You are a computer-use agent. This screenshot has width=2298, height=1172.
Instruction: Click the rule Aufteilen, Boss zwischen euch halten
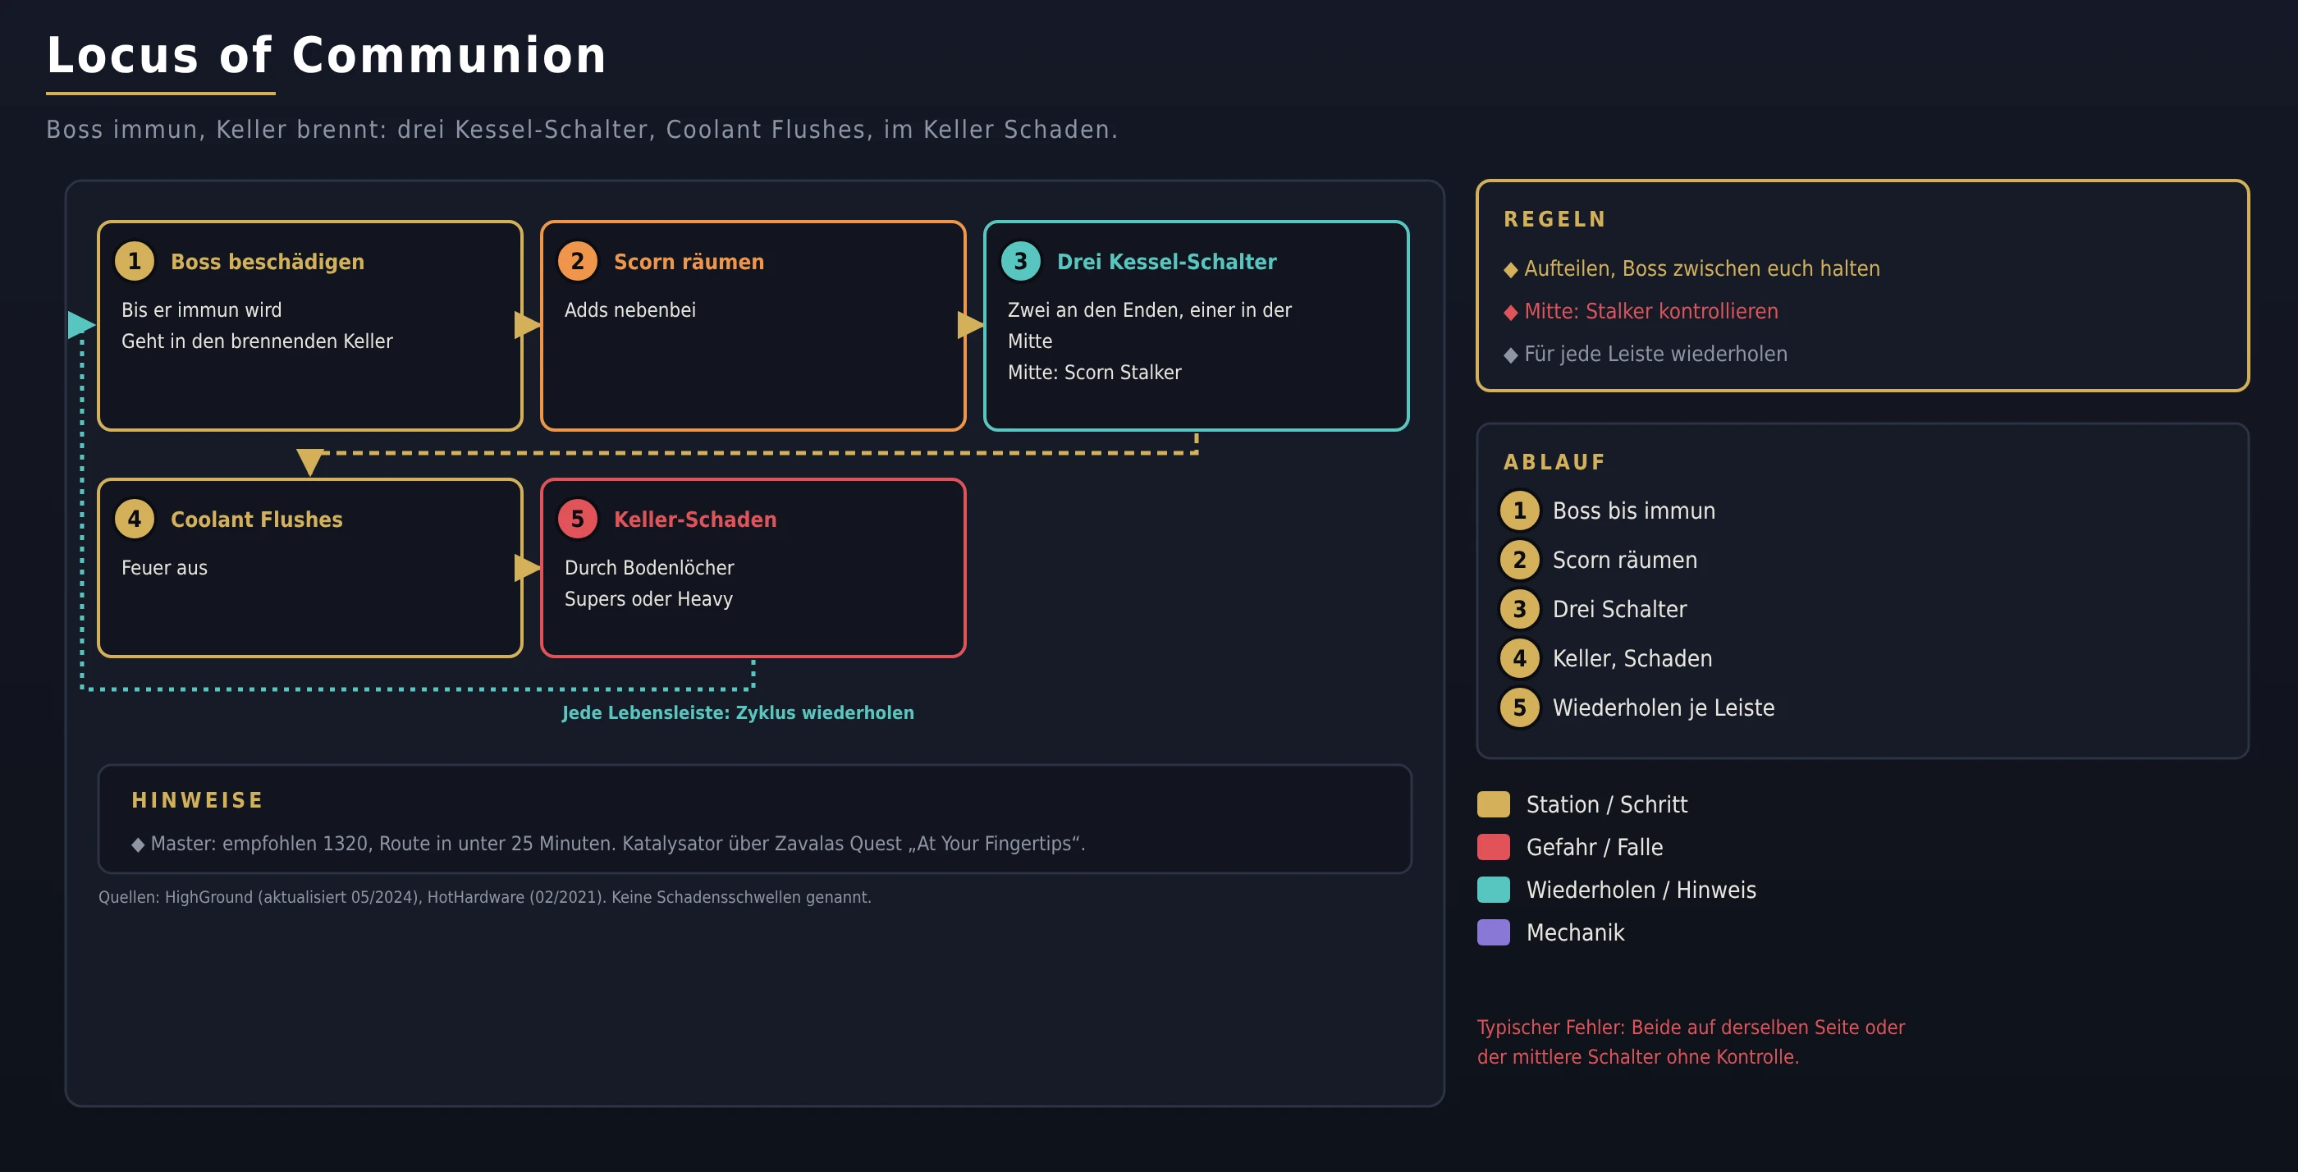(x=1701, y=268)
